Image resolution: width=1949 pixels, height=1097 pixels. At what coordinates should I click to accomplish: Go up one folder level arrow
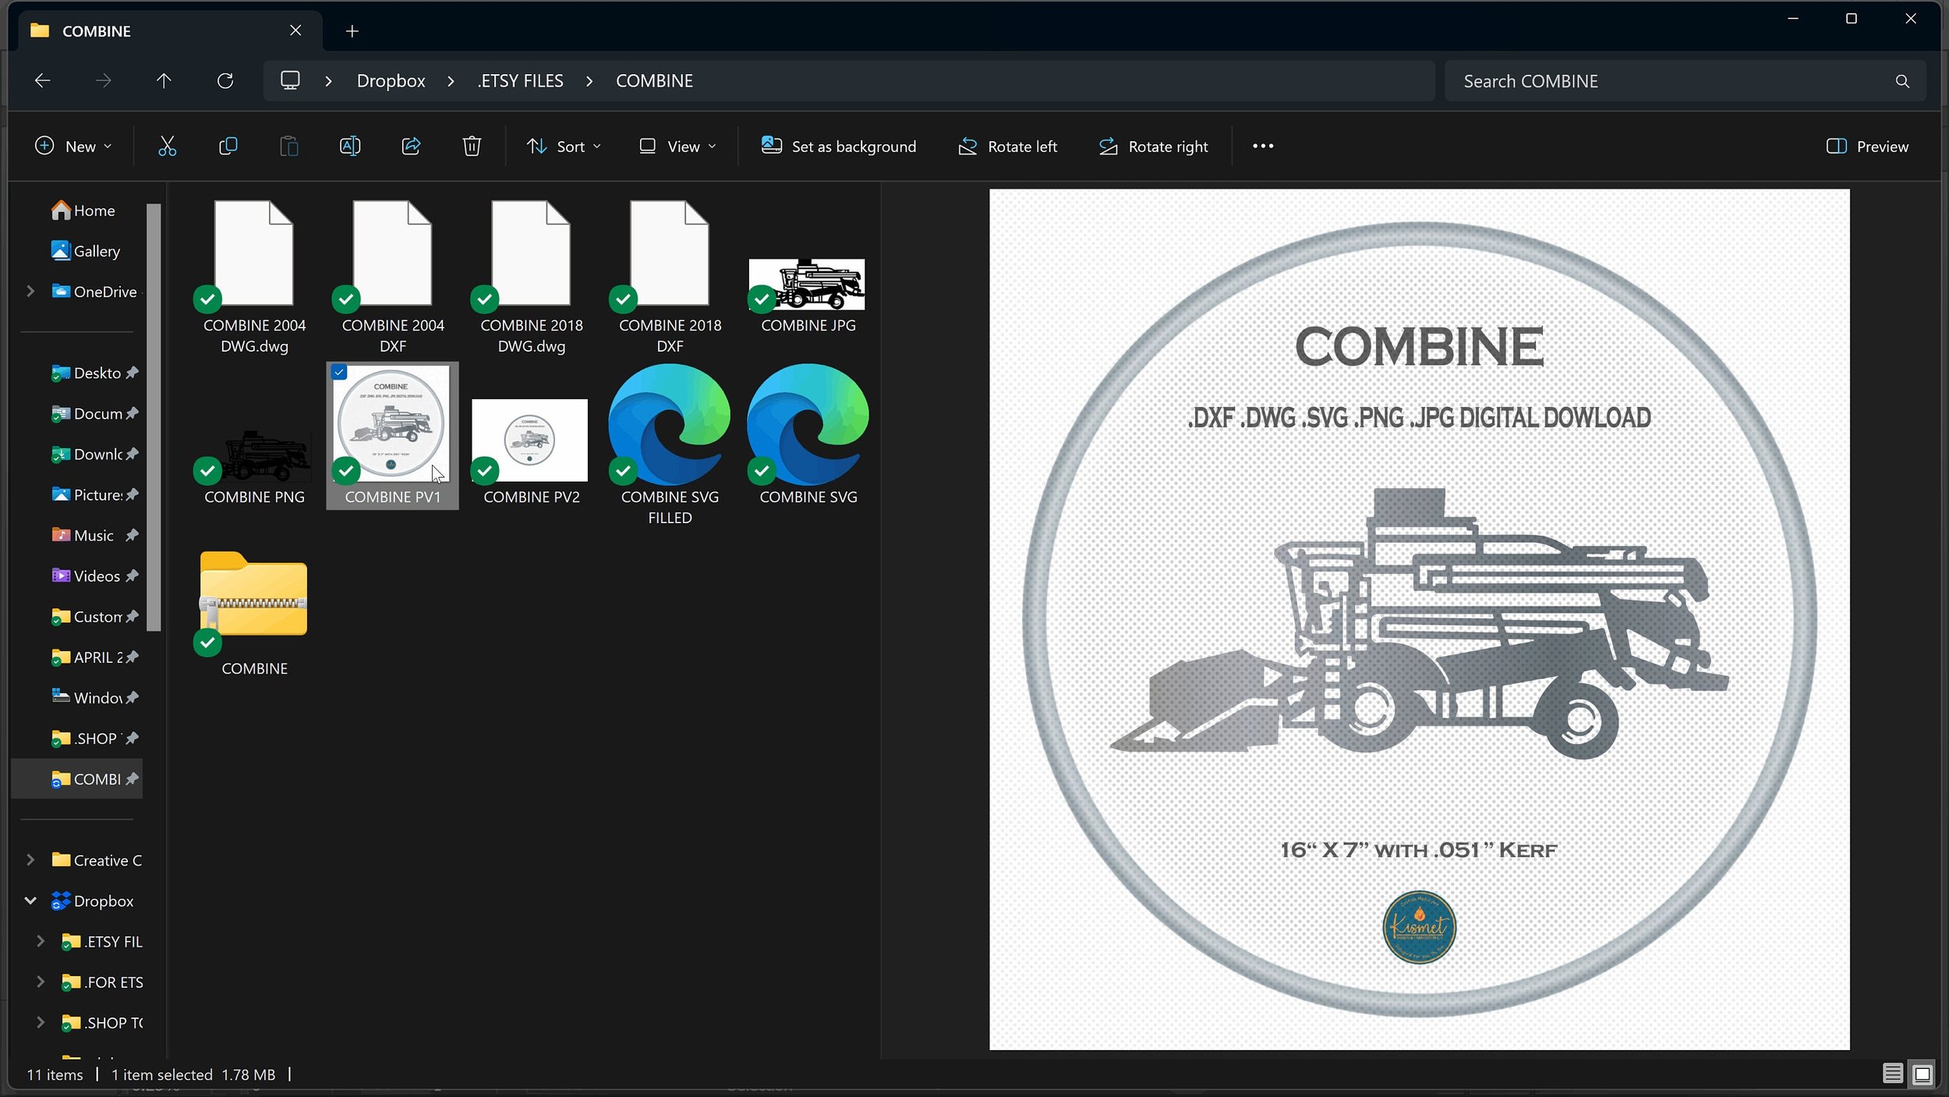pos(164,80)
